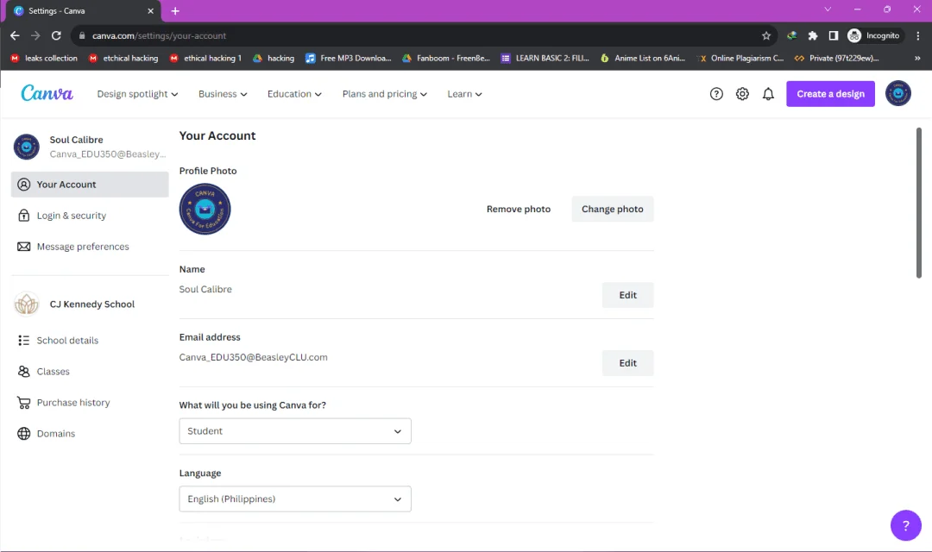This screenshot has width=932, height=552.
Task: Open the Online Plagiarism C bookmark
Action: pos(740,59)
